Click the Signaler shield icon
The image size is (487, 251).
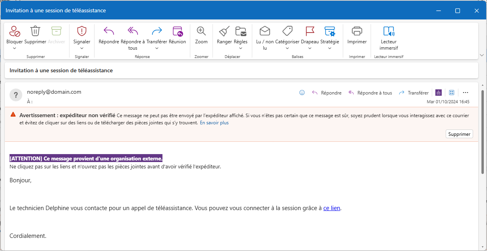tap(82, 31)
